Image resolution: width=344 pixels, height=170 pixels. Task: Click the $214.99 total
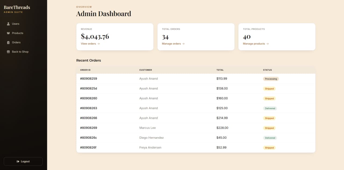(x=222, y=118)
